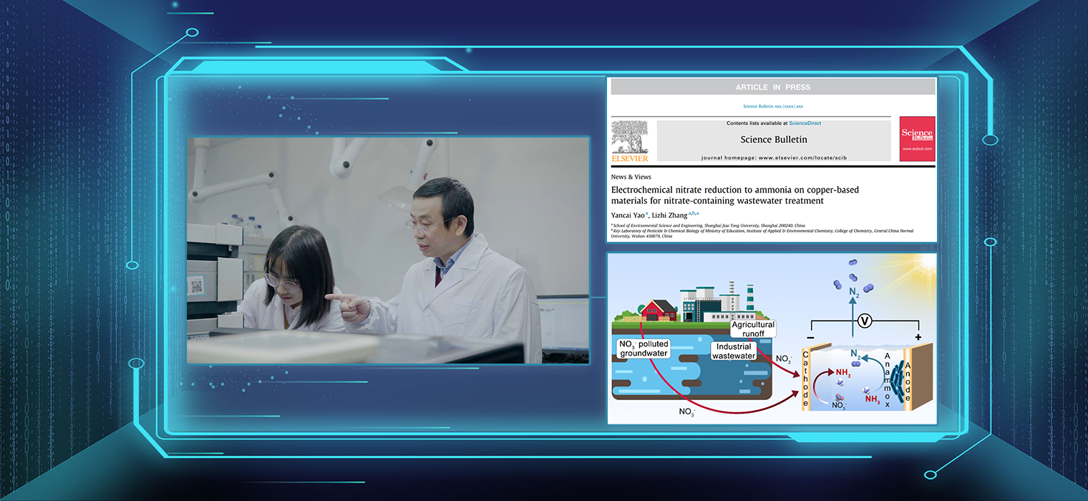Image resolution: width=1088 pixels, height=501 pixels.
Task: Click the Cathode electrode in the diagram
Action: tap(806, 377)
